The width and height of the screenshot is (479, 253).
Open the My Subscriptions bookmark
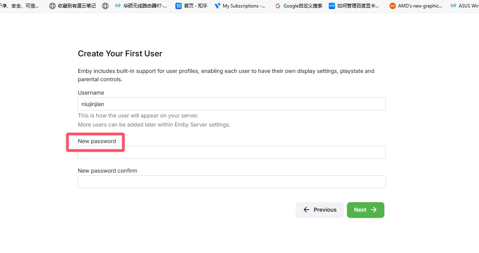coord(240,6)
